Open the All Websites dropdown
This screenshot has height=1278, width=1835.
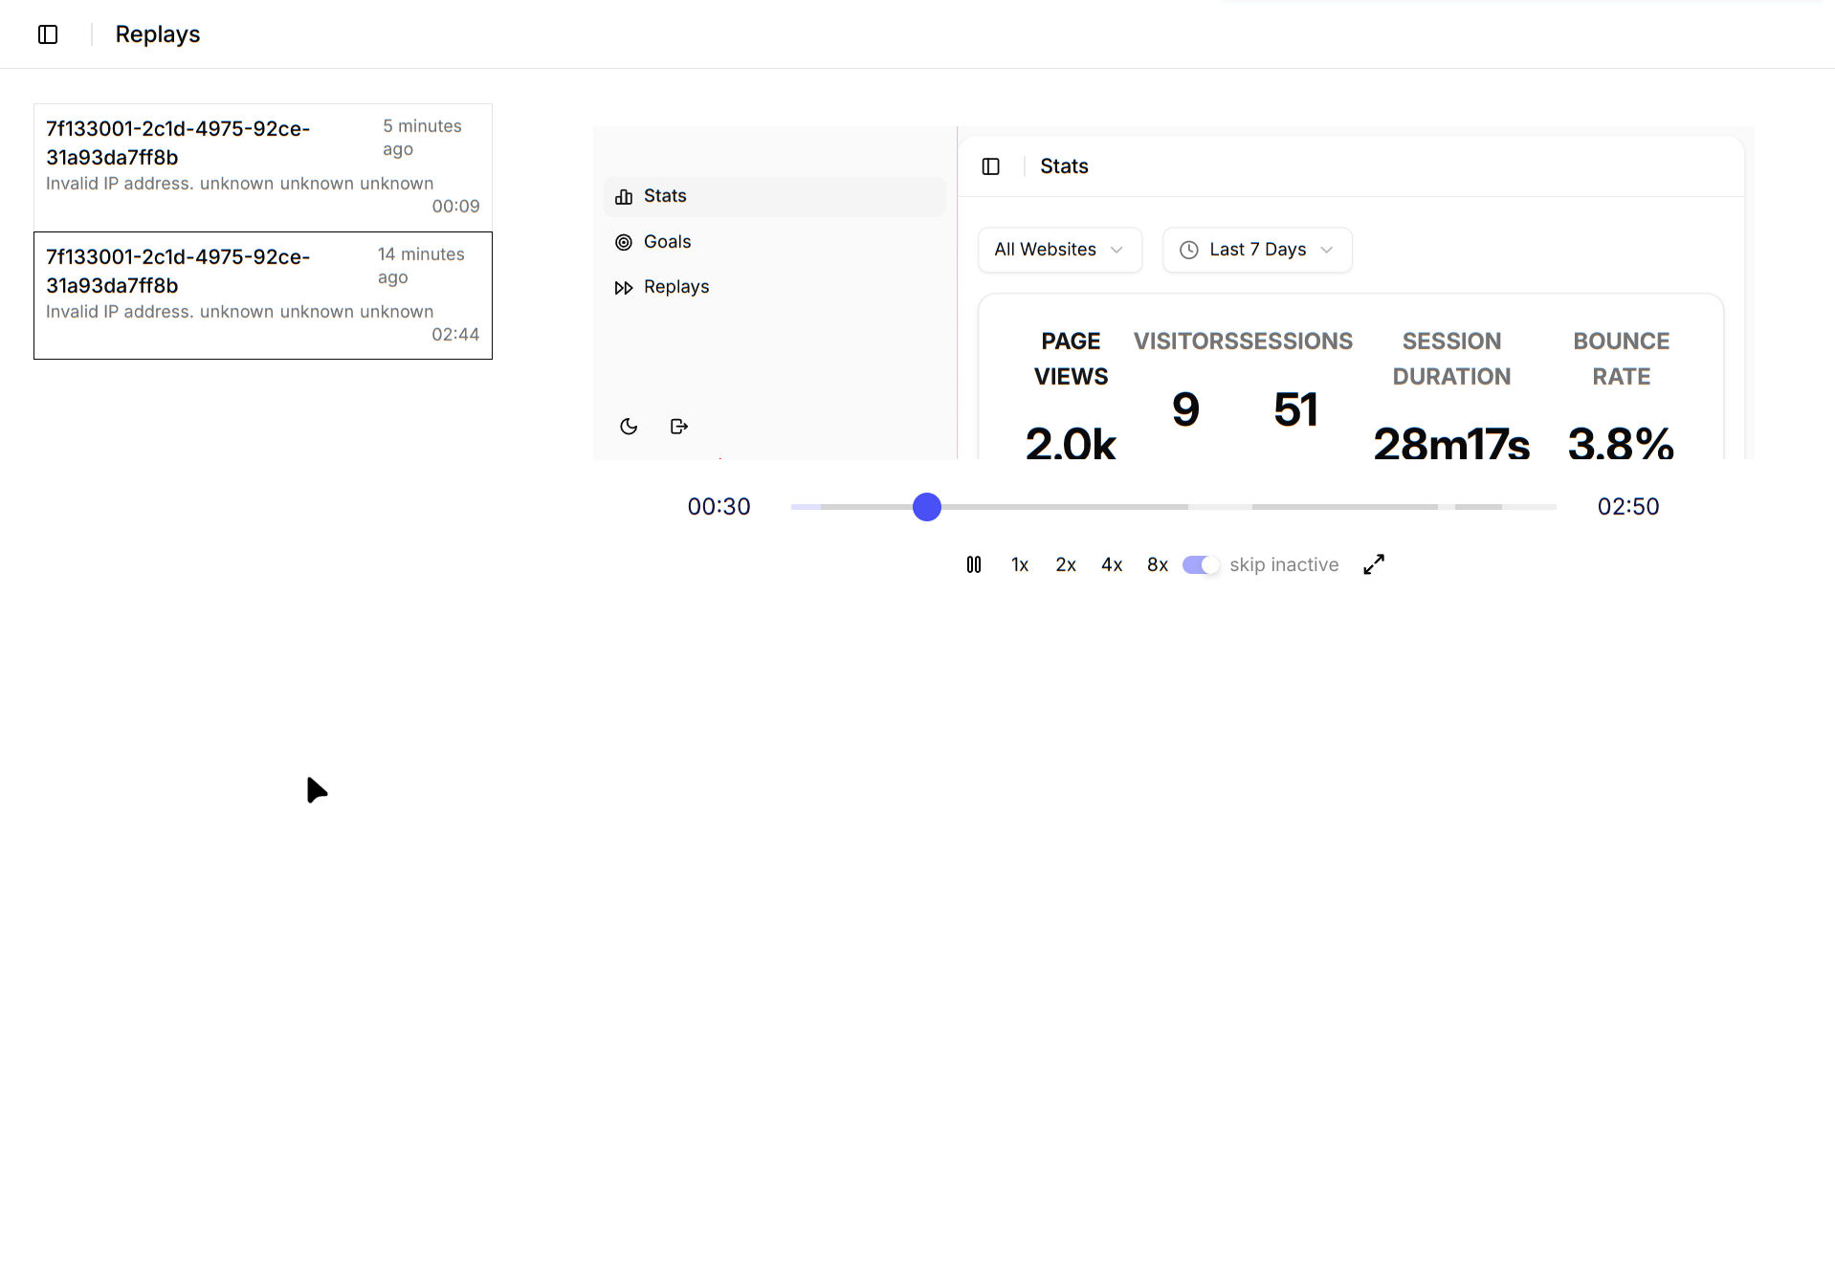[x=1059, y=250]
